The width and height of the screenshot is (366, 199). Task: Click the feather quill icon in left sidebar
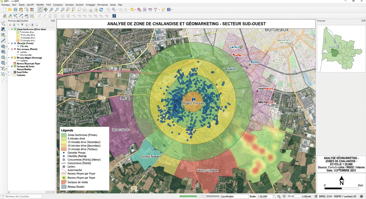tap(3, 41)
